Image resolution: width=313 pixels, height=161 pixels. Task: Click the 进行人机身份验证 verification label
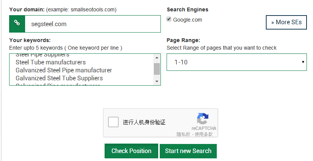144,122
